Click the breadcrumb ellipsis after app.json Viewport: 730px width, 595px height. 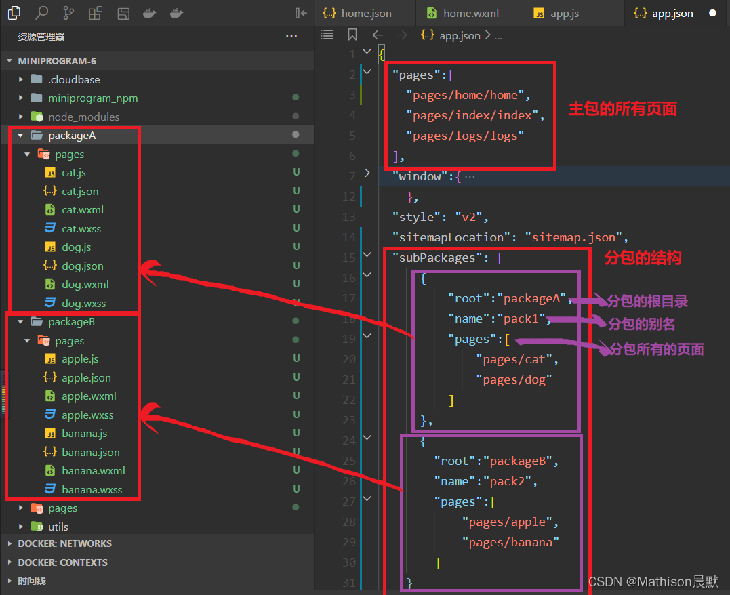point(498,36)
